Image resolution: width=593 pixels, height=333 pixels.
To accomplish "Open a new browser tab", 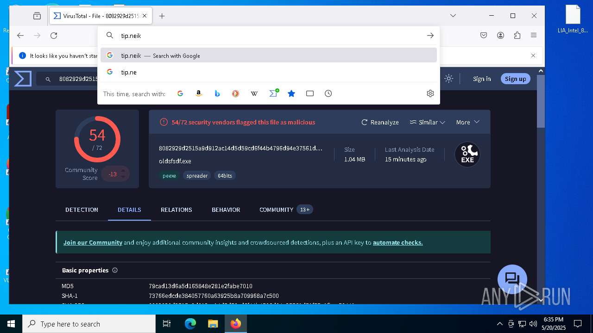I will [x=162, y=16].
